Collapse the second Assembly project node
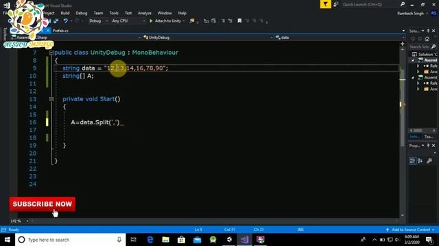This screenshot has height=246, width=439. click(413, 77)
